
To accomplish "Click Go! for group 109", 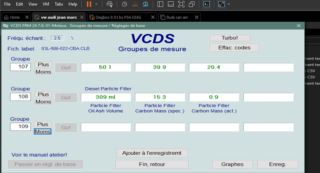I will coord(66,128).
